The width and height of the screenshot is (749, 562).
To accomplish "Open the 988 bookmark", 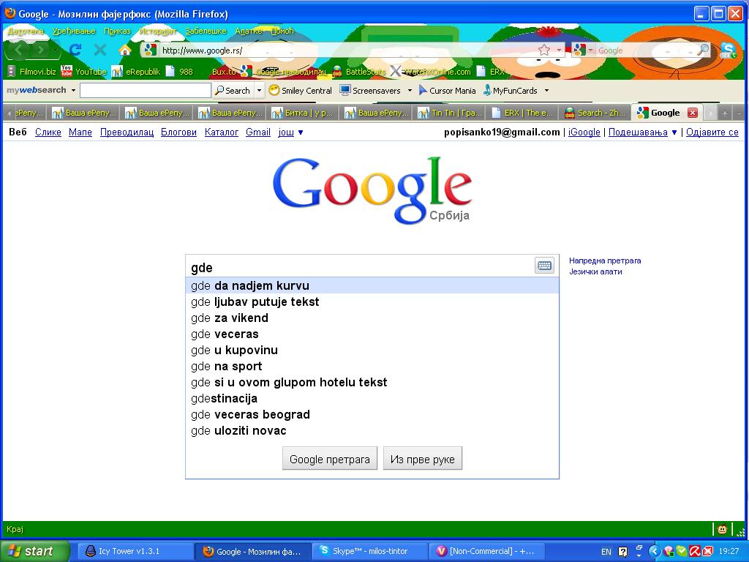I will [x=179, y=72].
